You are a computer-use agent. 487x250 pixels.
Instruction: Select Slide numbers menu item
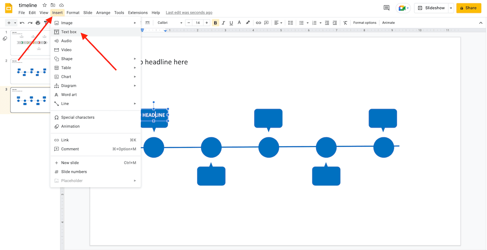click(95, 172)
